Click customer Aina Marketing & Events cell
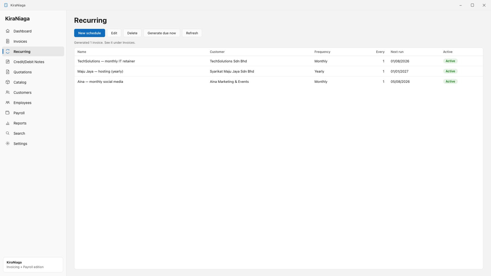This screenshot has height=276, width=491. [229, 82]
